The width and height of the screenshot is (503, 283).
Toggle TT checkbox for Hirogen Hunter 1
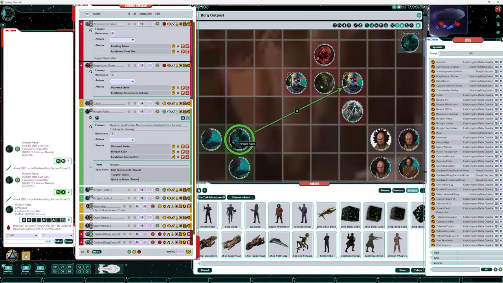pyautogui.click(x=129, y=190)
